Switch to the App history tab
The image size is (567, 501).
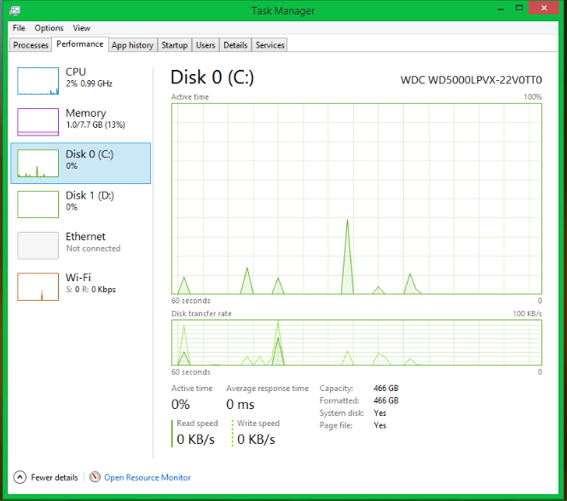tap(132, 45)
